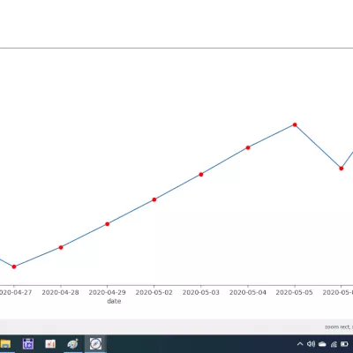353x353 pixels.
Task: Open the OneDrive cloud tray icon
Action: click(x=322, y=344)
